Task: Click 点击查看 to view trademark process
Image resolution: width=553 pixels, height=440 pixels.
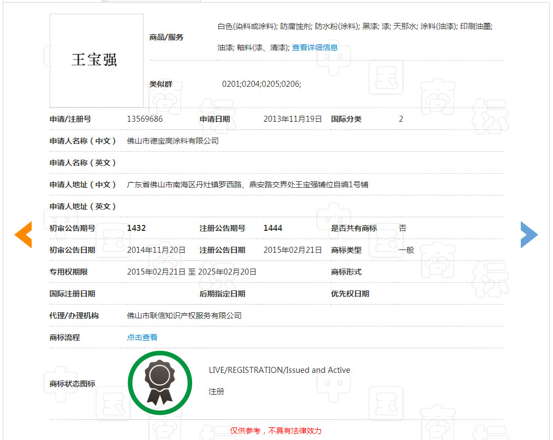Action: point(142,337)
